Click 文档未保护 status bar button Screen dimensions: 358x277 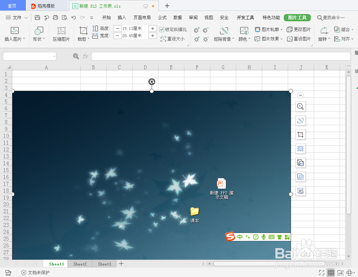[35, 272]
